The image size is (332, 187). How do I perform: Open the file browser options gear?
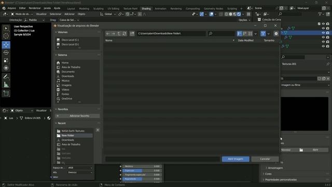click(x=276, y=33)
